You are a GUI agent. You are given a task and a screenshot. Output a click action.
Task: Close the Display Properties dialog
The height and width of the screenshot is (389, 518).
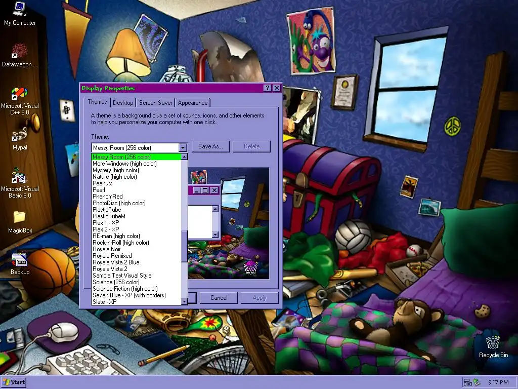[277, 88]
